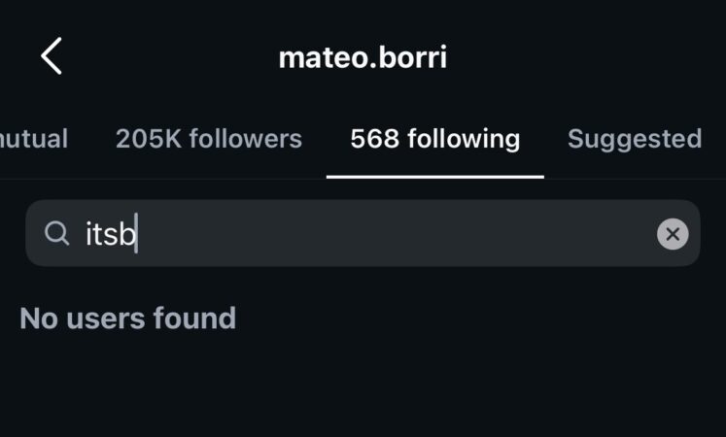Return to the profile via back arrow
This screenshot has width=726, height=437.
[x=52, y=56]
